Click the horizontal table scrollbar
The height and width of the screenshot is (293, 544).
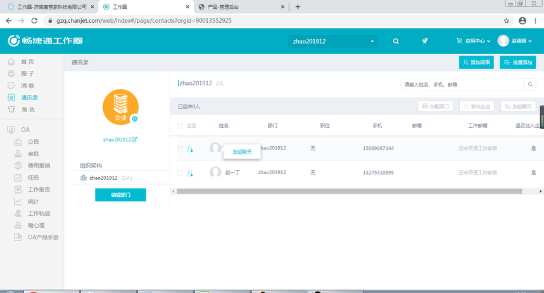pos(350,191)
